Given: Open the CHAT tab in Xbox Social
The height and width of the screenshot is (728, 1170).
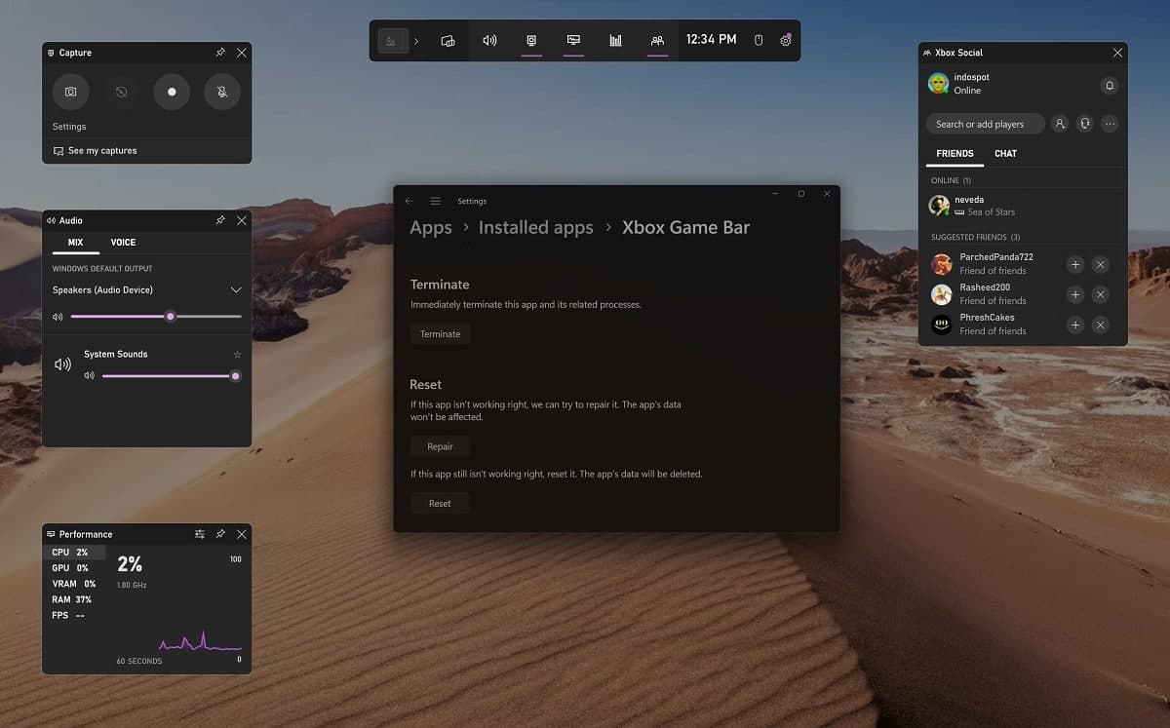Looking at the screenshot, I should (1005, 153).
